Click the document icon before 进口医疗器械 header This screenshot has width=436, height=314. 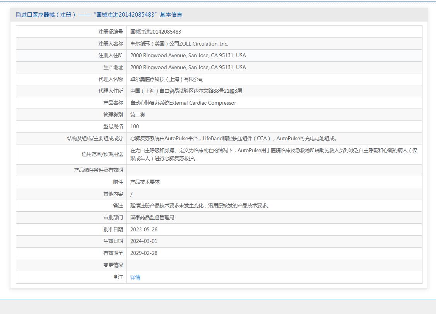[x=18, y=15]
